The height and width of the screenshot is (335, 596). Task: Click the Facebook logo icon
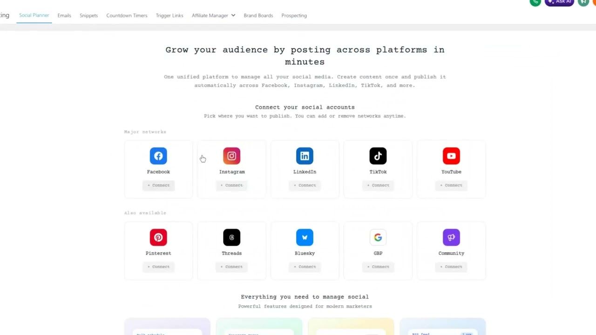pos(158,156)
